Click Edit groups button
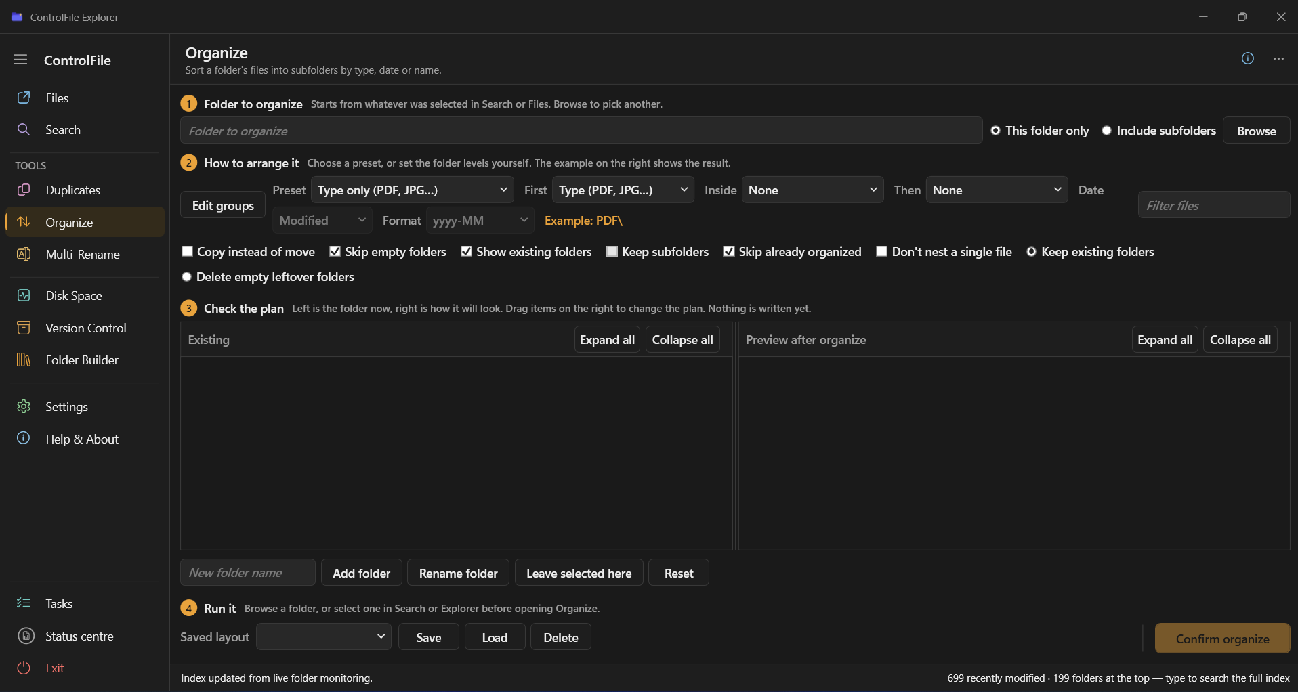Viewport: 1298px width, 692px height. pyautogui.click(x=223, y=205)
